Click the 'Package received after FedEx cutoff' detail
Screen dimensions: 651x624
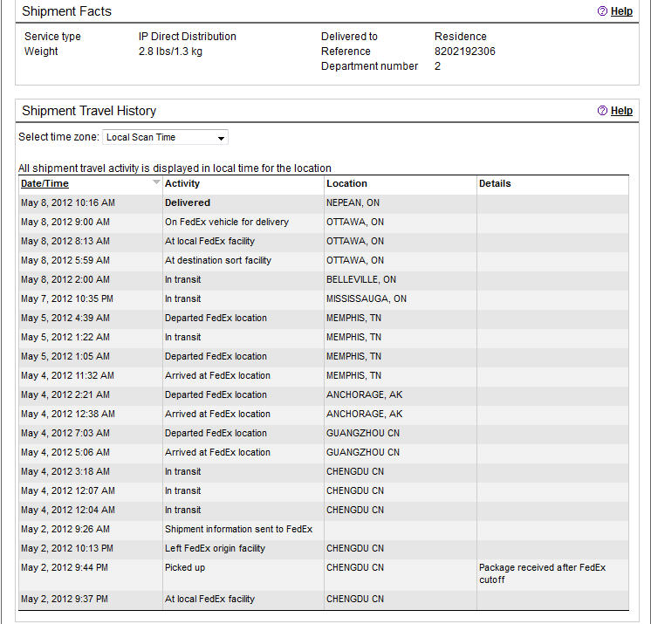(542, 573)
